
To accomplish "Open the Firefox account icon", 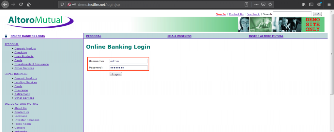I will (x=319, y=5).
